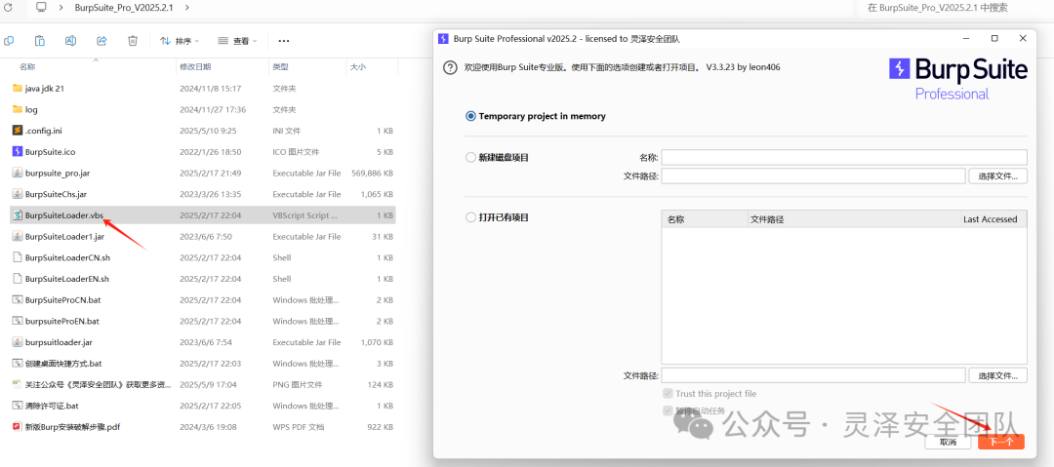
Task: Click 选择文件... button for new disk project
Action: pyautogui.click(x=998, y=176)
